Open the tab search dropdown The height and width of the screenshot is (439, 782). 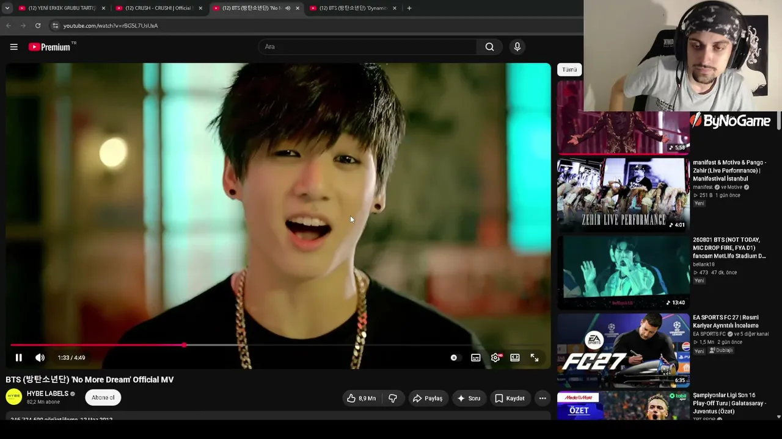(7, 8)
